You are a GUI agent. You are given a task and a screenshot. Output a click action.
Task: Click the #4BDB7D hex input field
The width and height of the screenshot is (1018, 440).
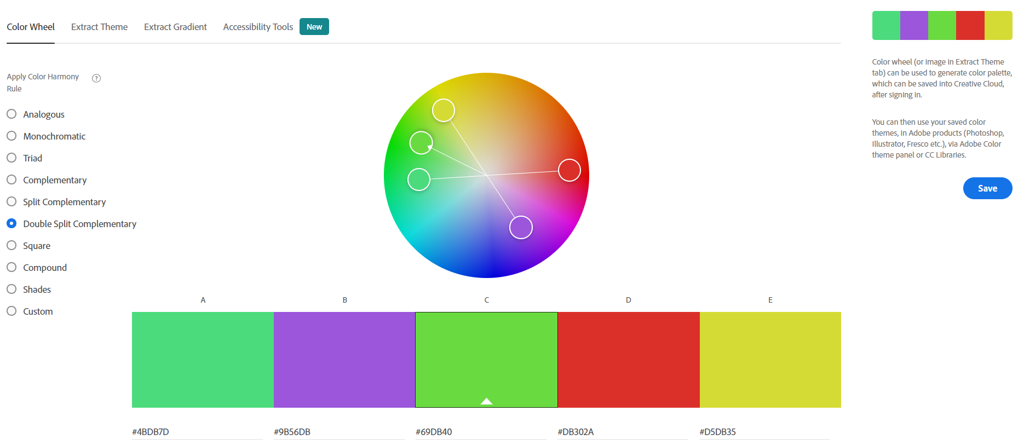coord(197,432)
